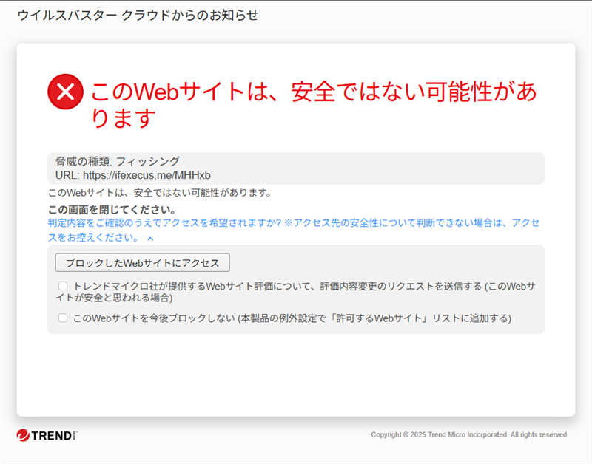This screenshot has height=464, width=592.
Task: Check the 評価内容変更のリクエストを送信する checkbox
Action: click(63, 286)
